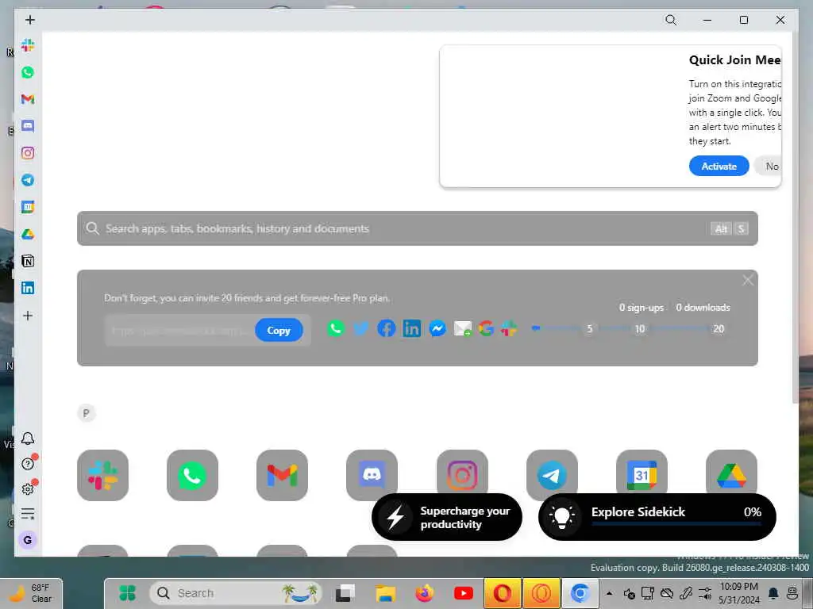Open the settings gear in the sidebar

coord(28,488)
